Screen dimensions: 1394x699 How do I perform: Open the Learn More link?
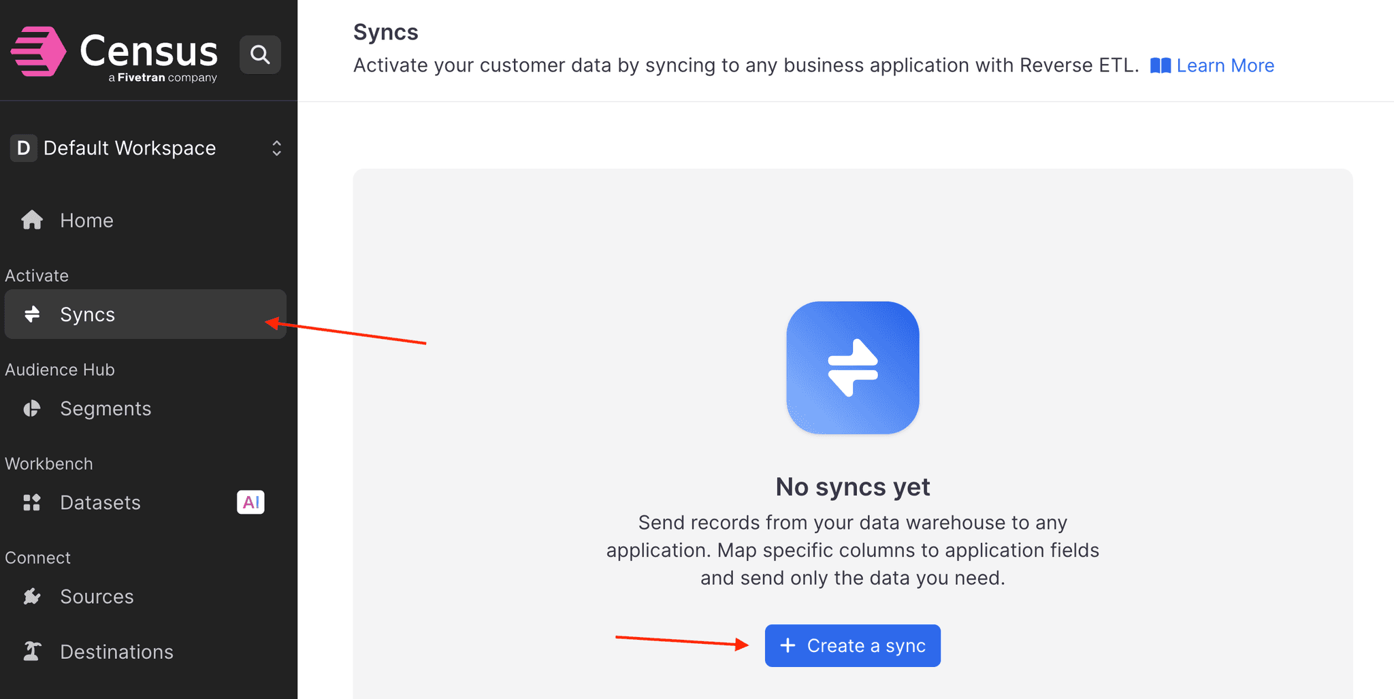1225,65
